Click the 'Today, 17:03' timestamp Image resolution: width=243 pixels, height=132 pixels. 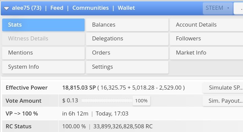click(112, 113)
